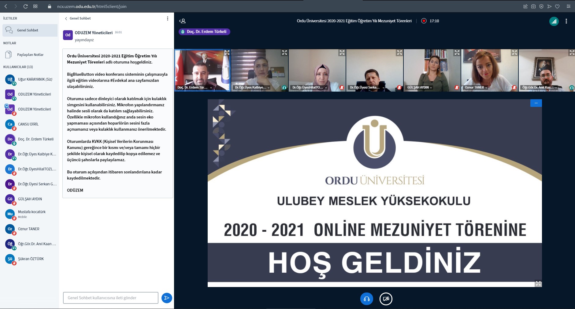Viewport: 575px width, 309px height.
Task: Open Oznur TANER webcam dropdown
Action: click(476, 87)
